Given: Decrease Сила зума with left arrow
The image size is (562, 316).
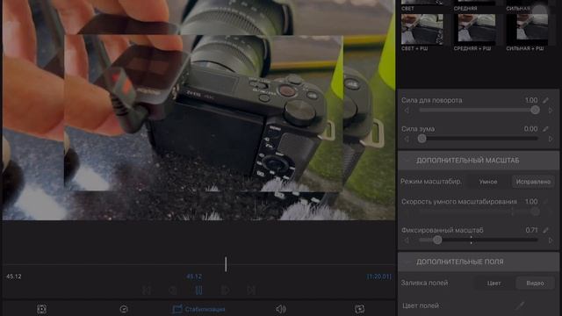Looking at the screenshot, I should click(x=407, y=139).
